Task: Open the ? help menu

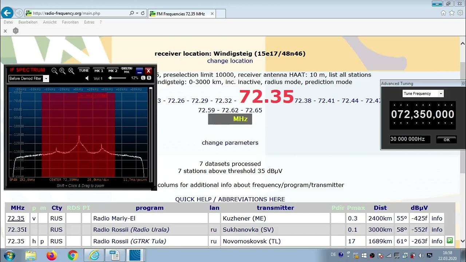Action: point(100,22)
